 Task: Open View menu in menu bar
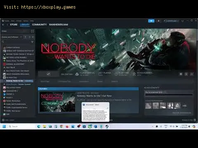13,21
